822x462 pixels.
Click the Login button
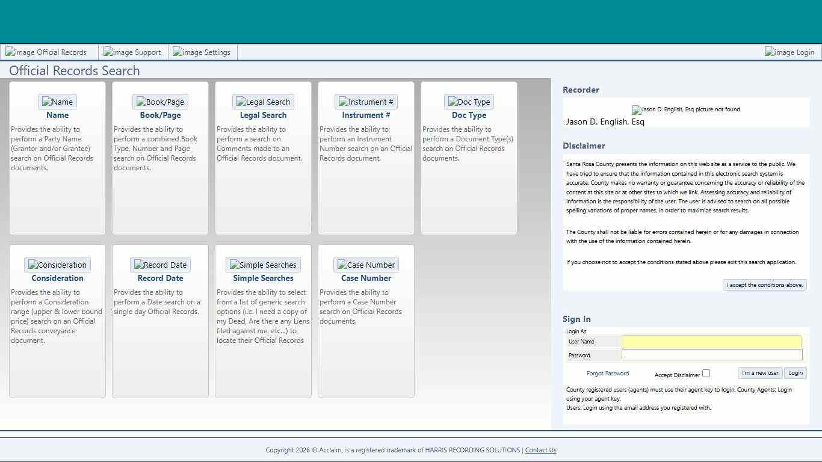tap(795, 372)
